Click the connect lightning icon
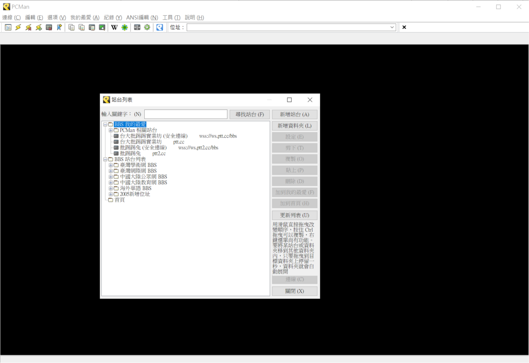The width and height of the screenshot is (529, 363). pos(18,27)
